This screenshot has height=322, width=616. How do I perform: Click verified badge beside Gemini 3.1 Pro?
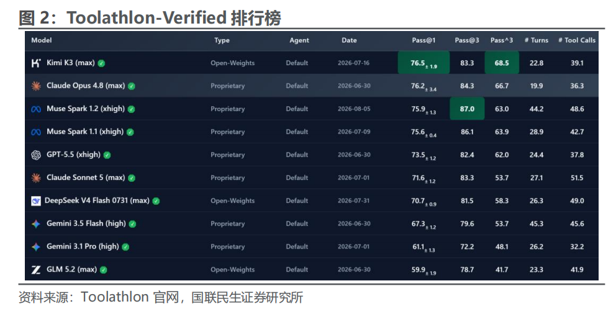[125, 247]
